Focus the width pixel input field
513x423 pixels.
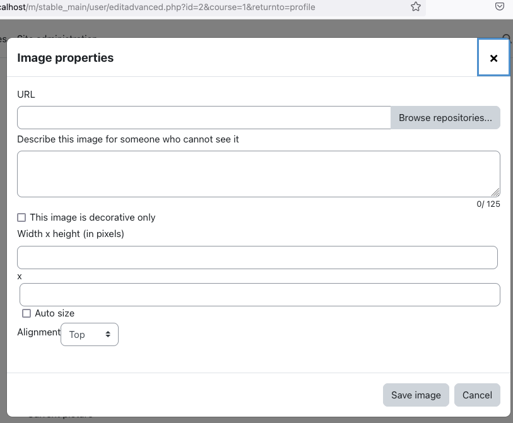pos(257,258)
